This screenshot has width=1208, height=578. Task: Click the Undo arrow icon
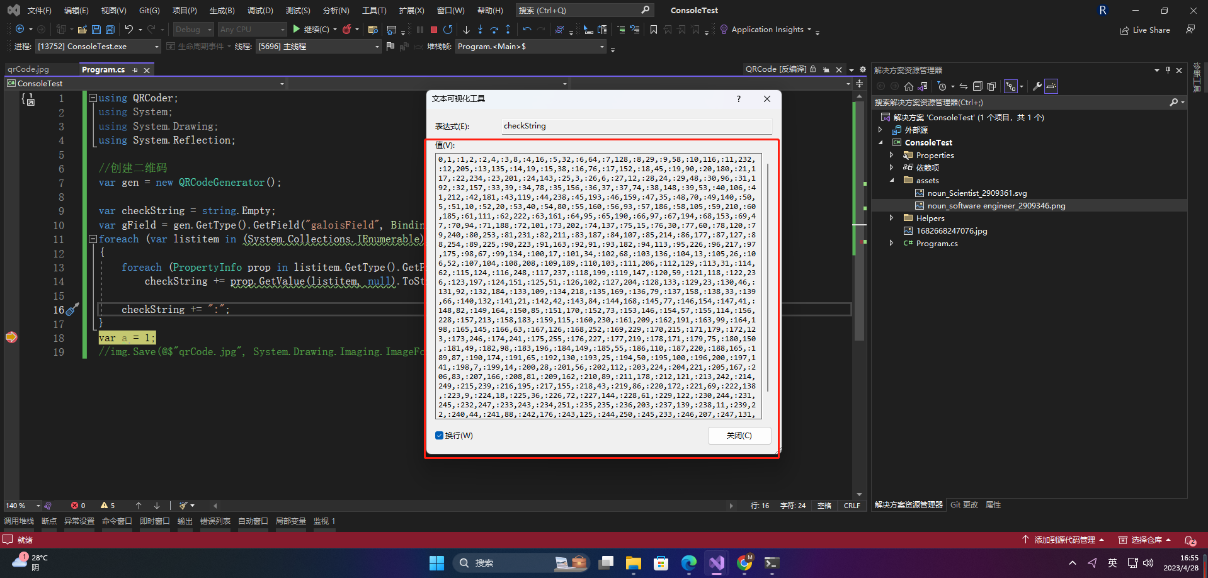click(x=129, y=30)
